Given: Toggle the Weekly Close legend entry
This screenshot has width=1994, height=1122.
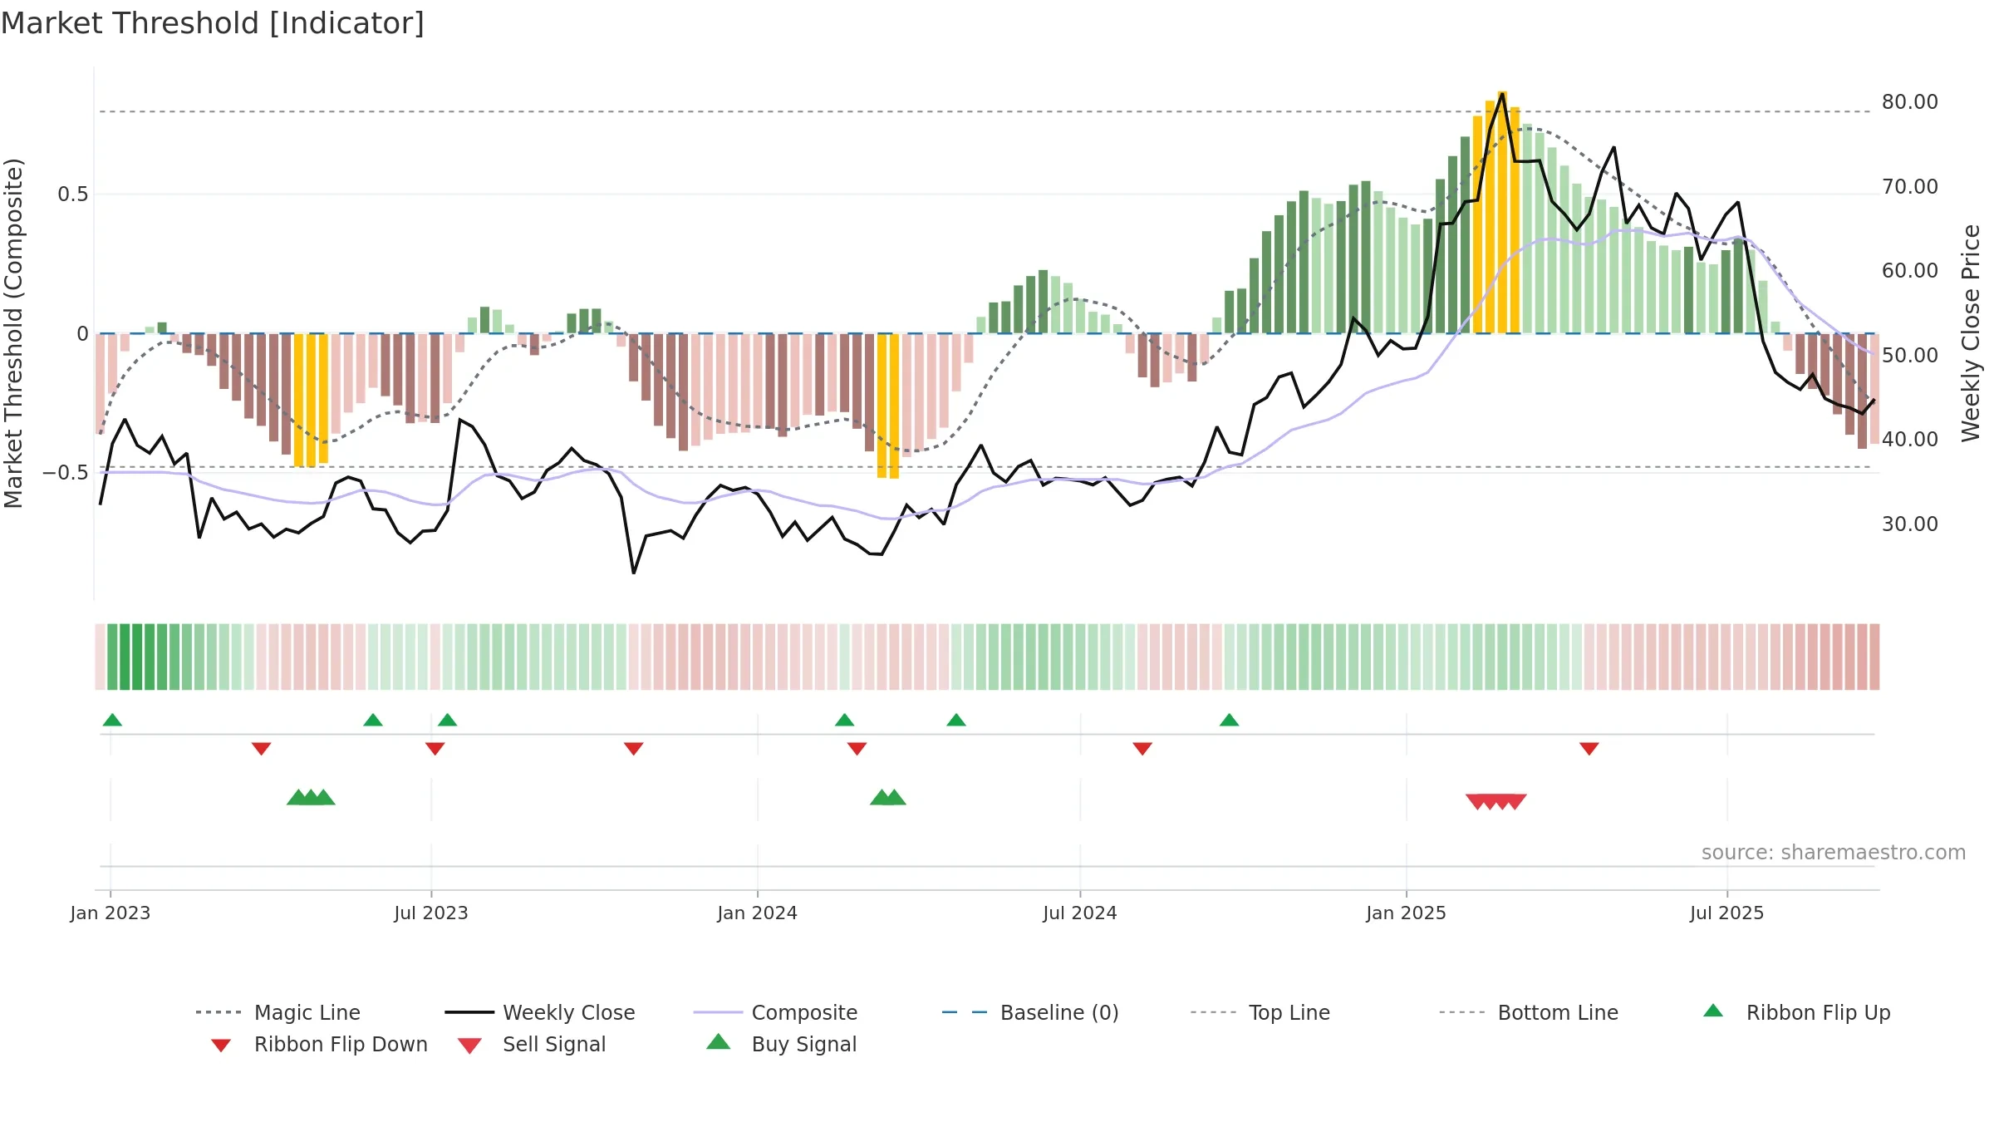Looking at the screenshot, I should [539, 1012].
